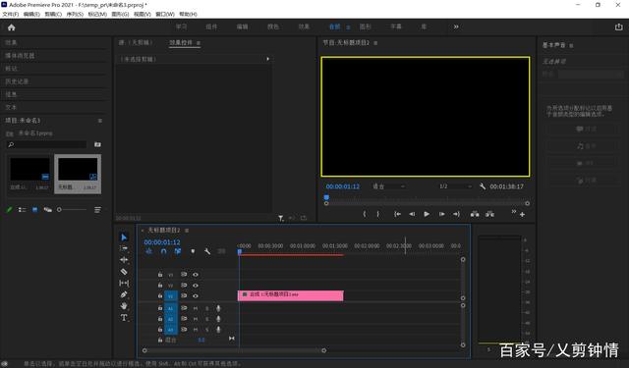Click the new bin folder icon in Project panel
The image size is (629, 368).
[x=97, y=144]
